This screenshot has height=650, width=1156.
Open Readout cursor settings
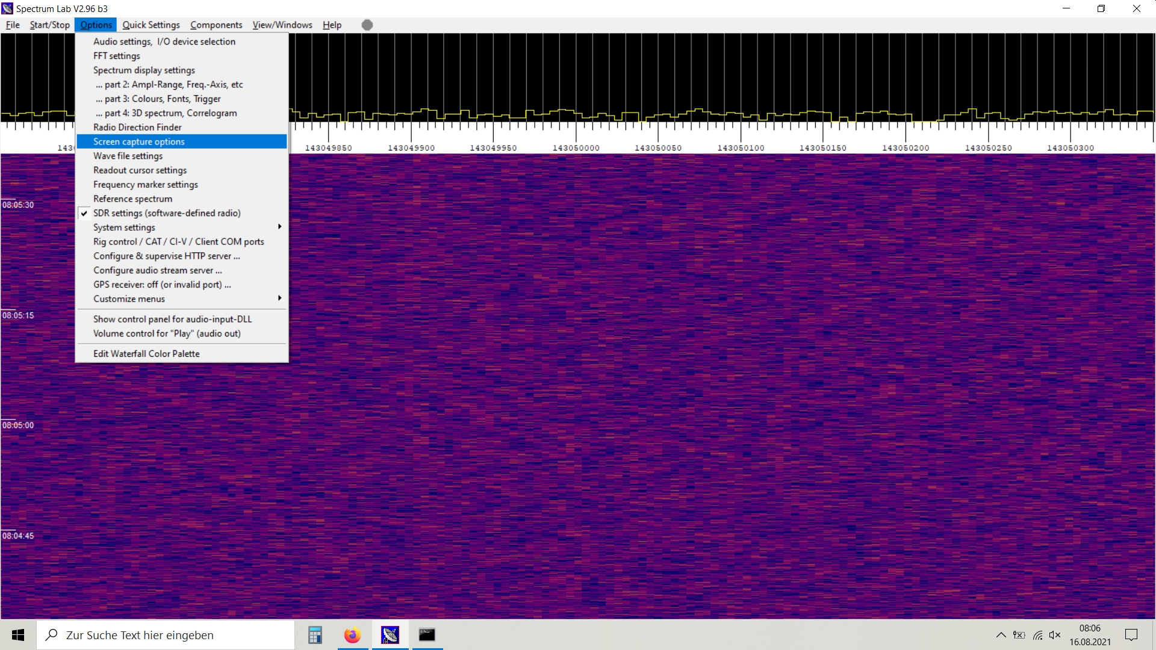182,170
